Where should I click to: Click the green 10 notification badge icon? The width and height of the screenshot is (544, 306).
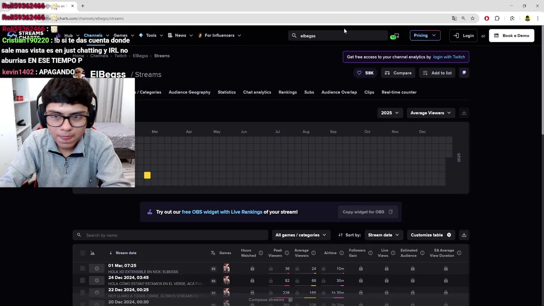(395, 36)
